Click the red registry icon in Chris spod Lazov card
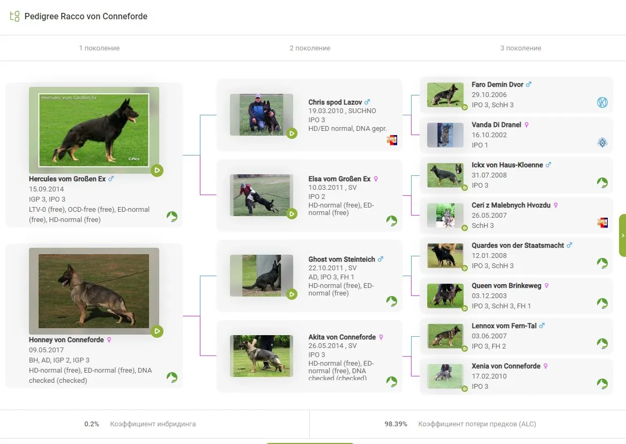 (392, 140)
